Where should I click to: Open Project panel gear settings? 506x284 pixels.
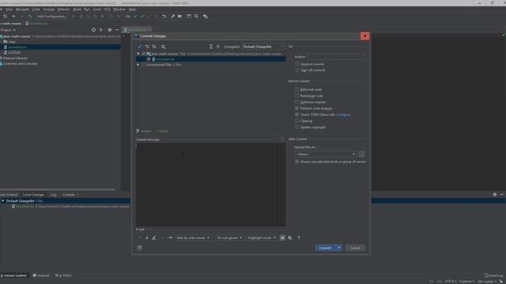110,30
